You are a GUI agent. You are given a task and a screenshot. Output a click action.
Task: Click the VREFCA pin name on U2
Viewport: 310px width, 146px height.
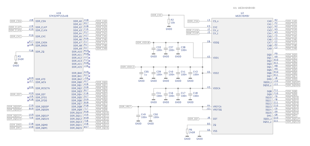click(217, 107)
